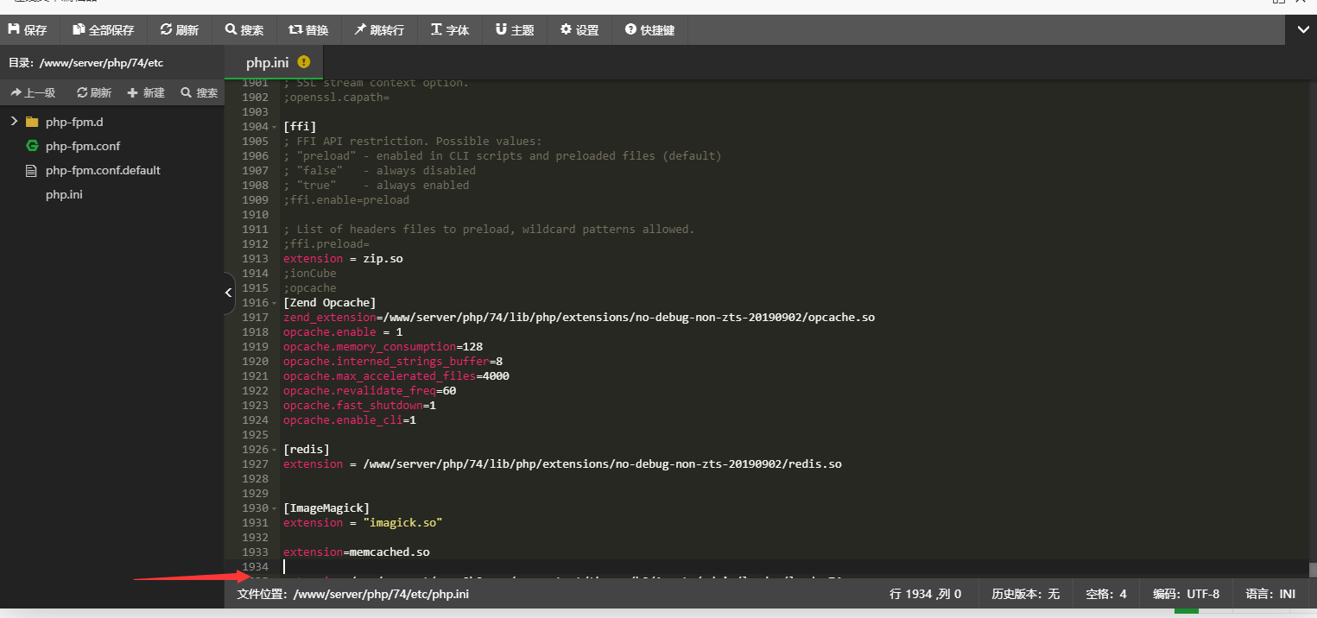
Task: Click the zend_extension opcache.so path line
Action: pos(579,317)
